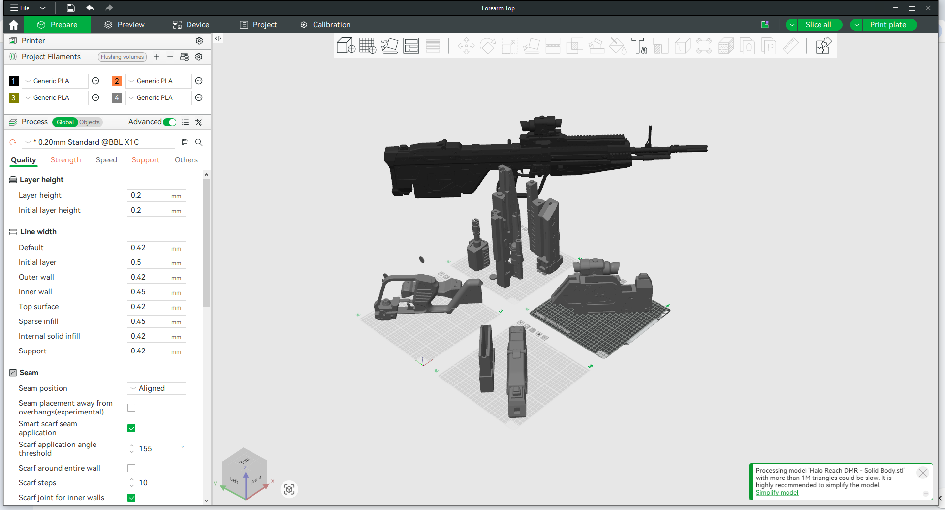Click the Add plate grid icon
This screenshot has width=945, height=510.
(368, 46)
